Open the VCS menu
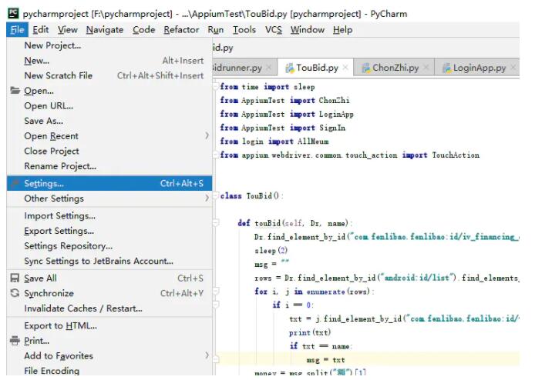 274,30
